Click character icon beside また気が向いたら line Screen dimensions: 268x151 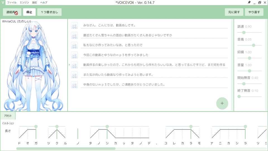(74, 75)
